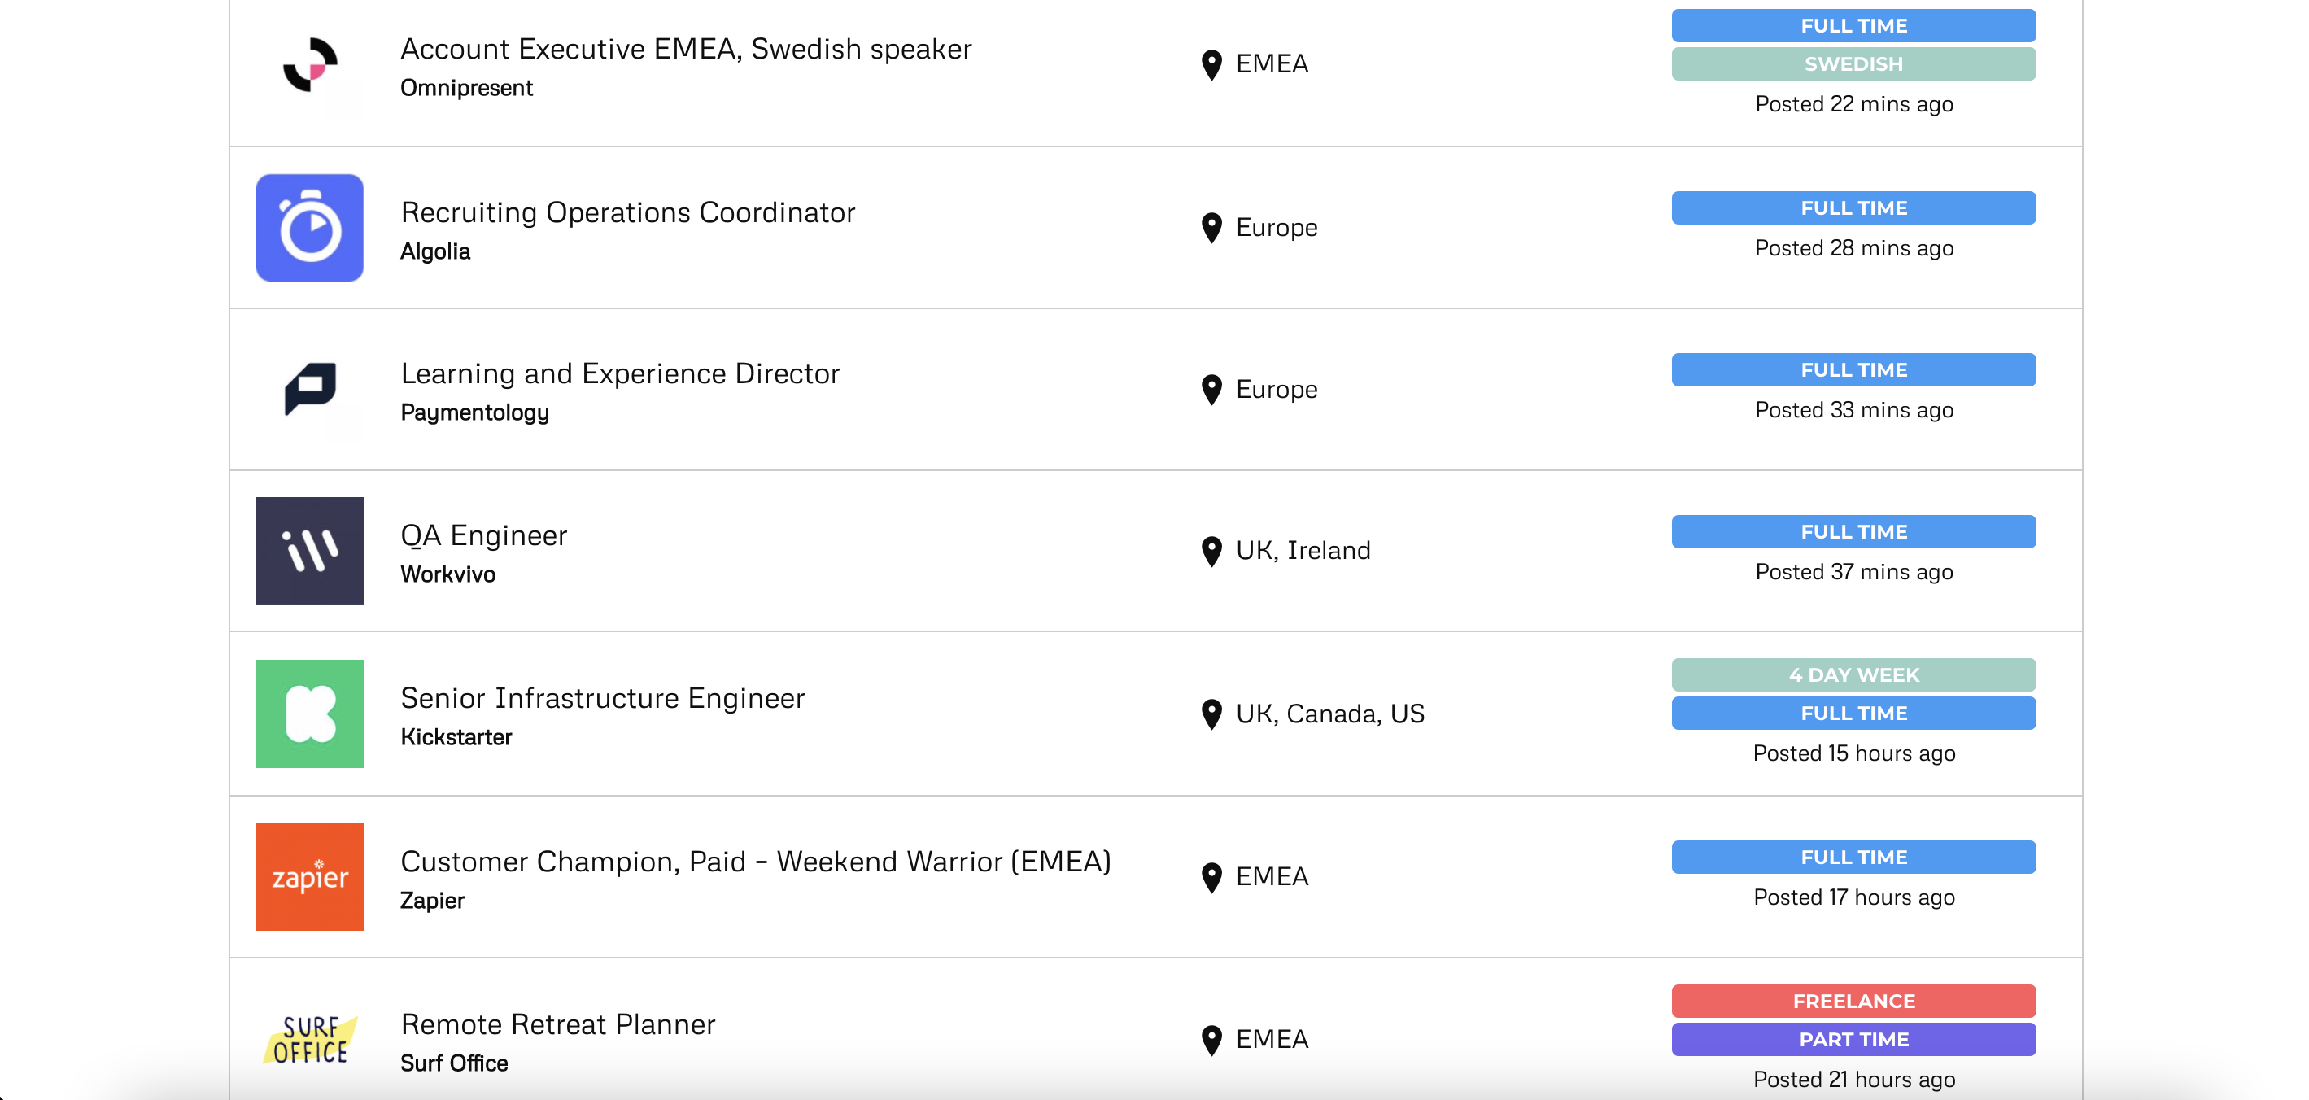
Task: Click the location pin beside UK, Canada, US
Action: [1212, 713]
